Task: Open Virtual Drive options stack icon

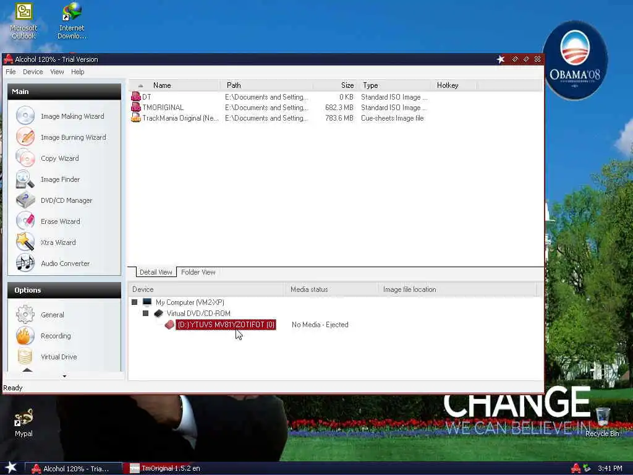Action: click(x=25, y=356)
